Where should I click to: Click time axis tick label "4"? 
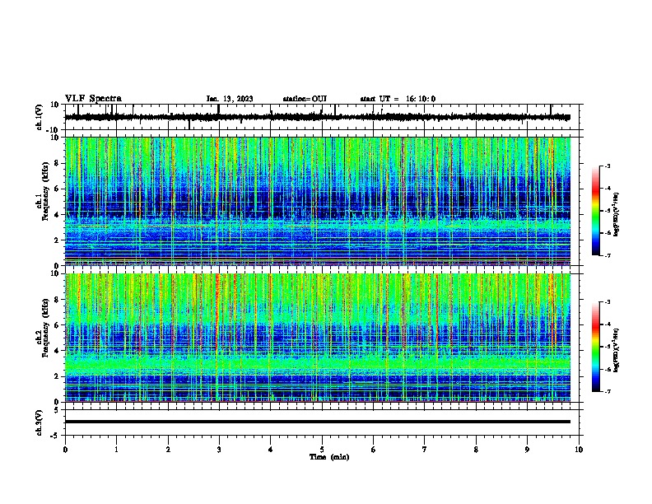[x=271, y=450]
